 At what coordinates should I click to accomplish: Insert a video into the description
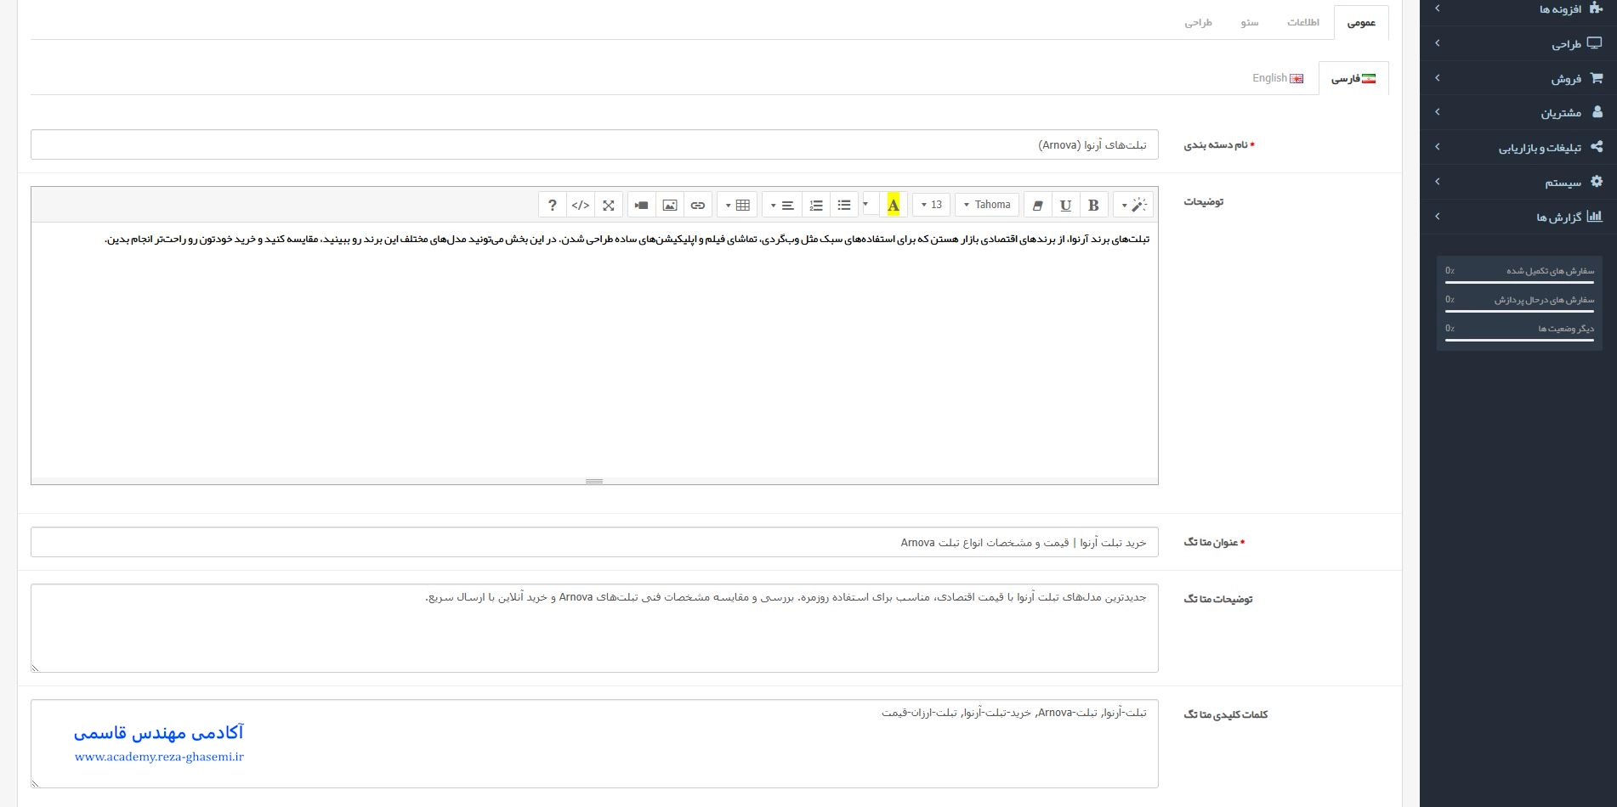[x=641, y=205]
